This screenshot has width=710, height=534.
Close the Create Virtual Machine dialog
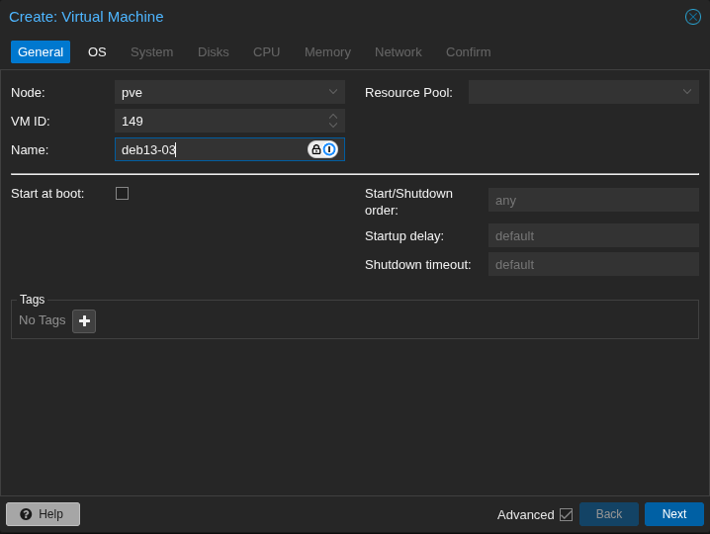click(x=693, y=17)
